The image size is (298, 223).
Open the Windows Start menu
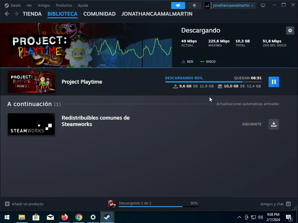coord(7,217)
